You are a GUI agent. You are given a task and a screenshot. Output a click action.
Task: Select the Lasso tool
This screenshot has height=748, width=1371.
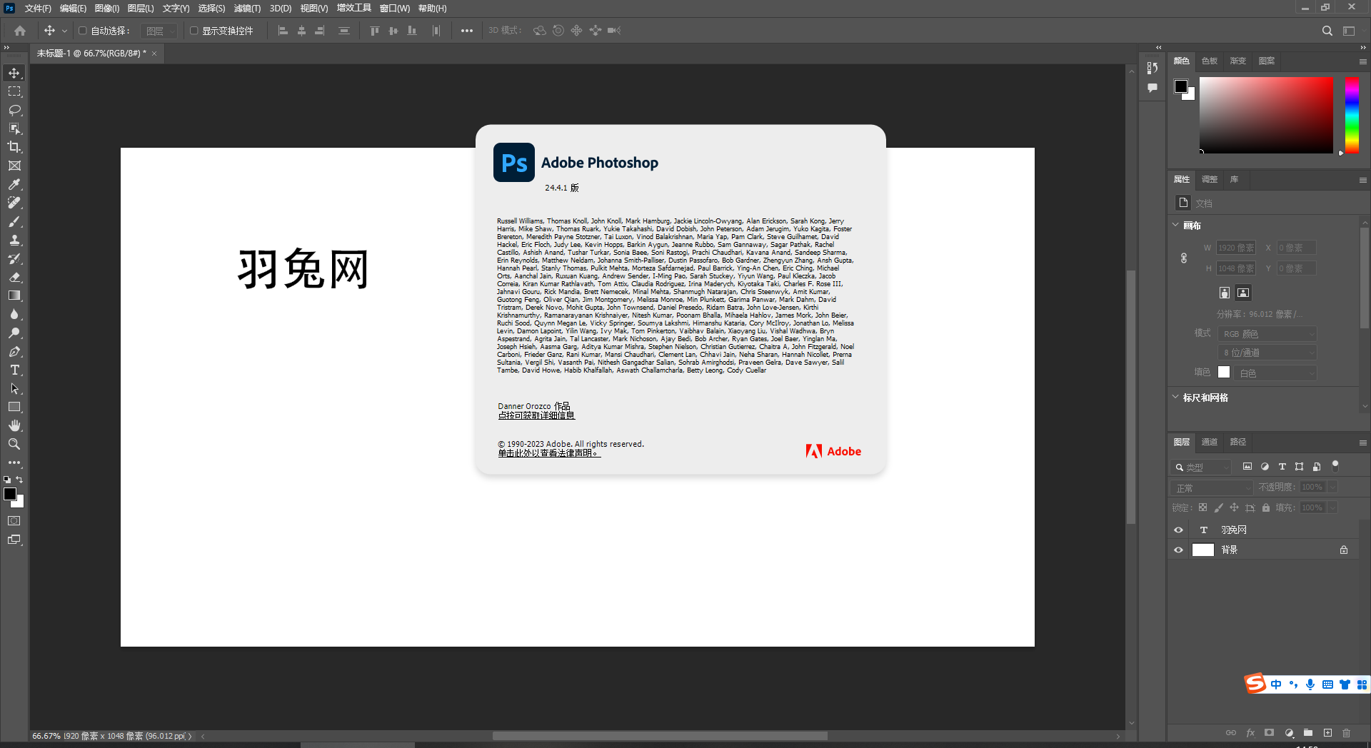coord(14,110)
